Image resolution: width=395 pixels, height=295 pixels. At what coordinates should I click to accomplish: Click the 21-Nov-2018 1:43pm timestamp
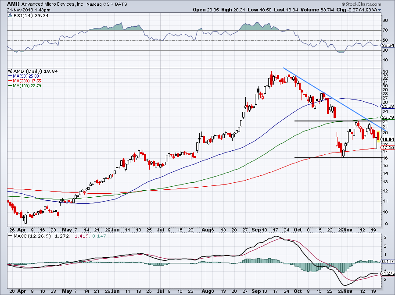(x=29, y=10)
